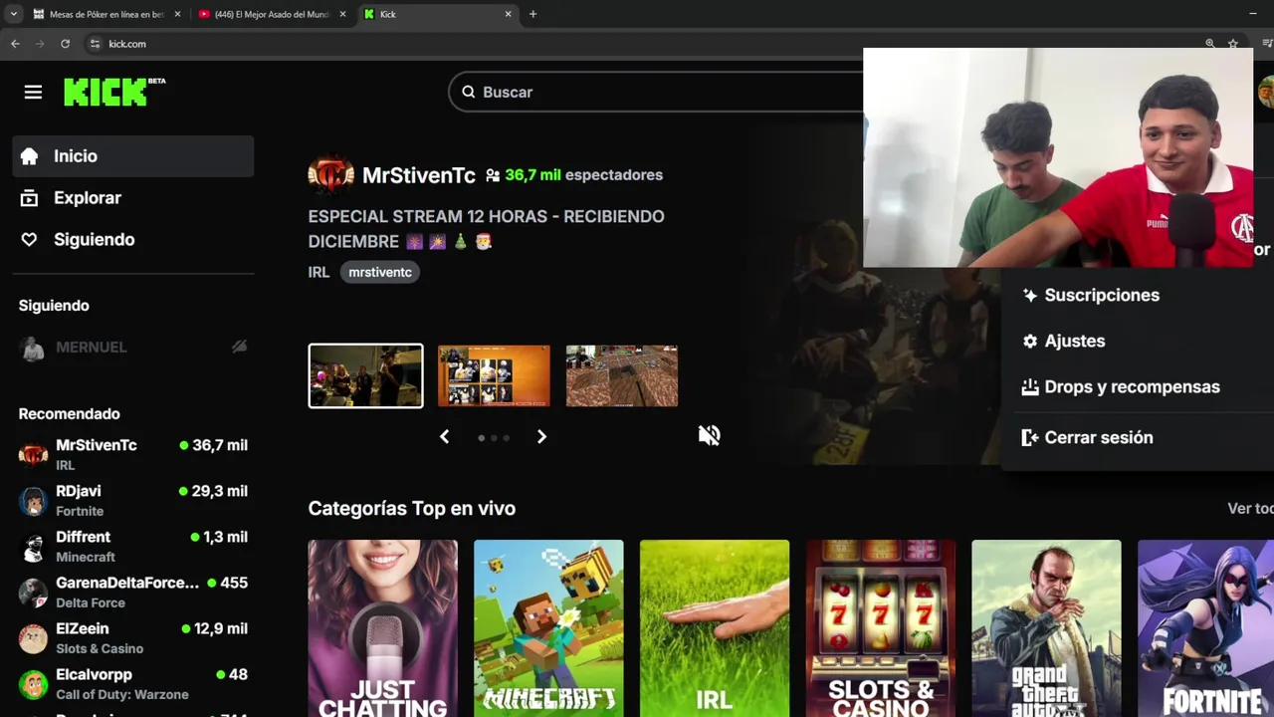Click ElZeein avatar icon
This screenshot has height=717, width=1274.
coord(33,638)
